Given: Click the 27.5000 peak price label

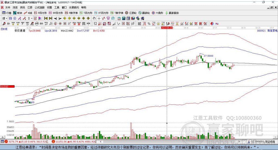Looking at the screenshot, I should click(208, 56).
